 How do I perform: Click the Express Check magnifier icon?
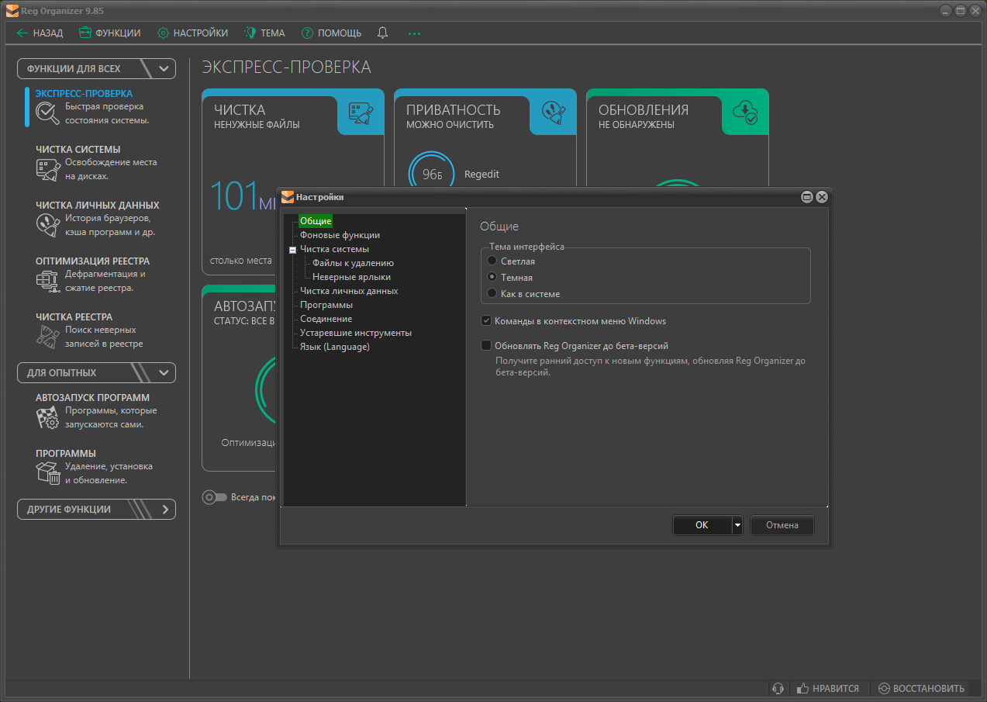(47, 113)
